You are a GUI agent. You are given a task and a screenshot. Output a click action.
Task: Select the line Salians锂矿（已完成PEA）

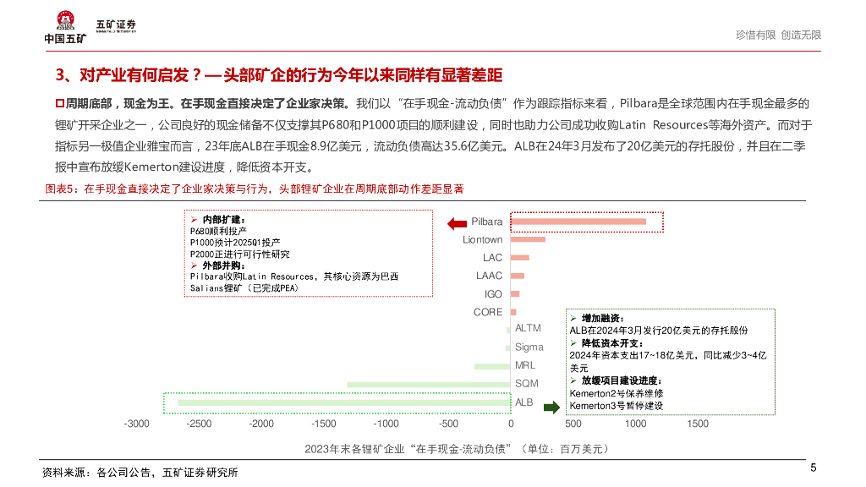coord(244,288)
